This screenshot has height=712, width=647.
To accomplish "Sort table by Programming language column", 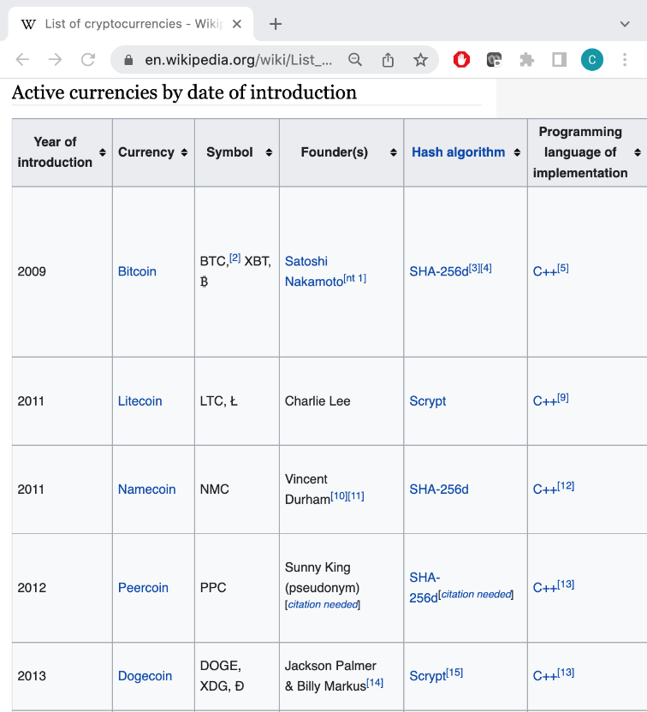I will pyautogui.click(x=637, y=152).
